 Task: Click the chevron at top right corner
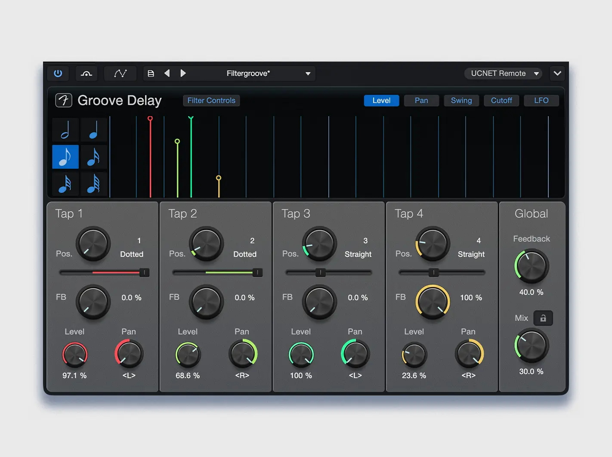(x=557, y=73)
